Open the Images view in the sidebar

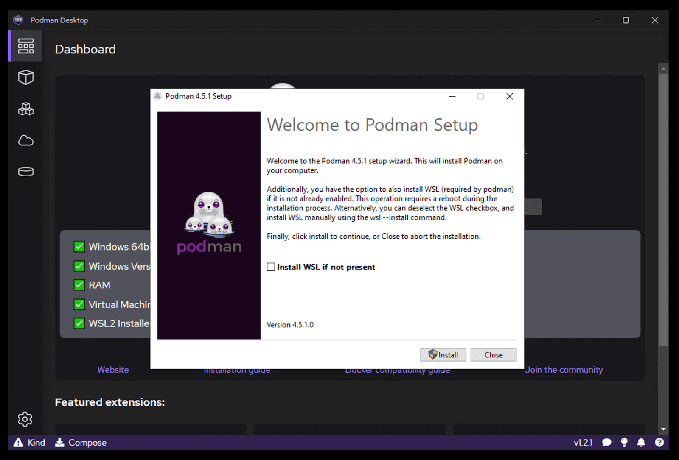coord(25,140)
